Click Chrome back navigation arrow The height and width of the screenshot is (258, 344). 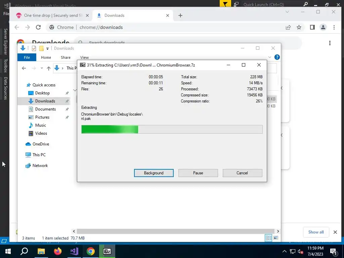(17, 27)
